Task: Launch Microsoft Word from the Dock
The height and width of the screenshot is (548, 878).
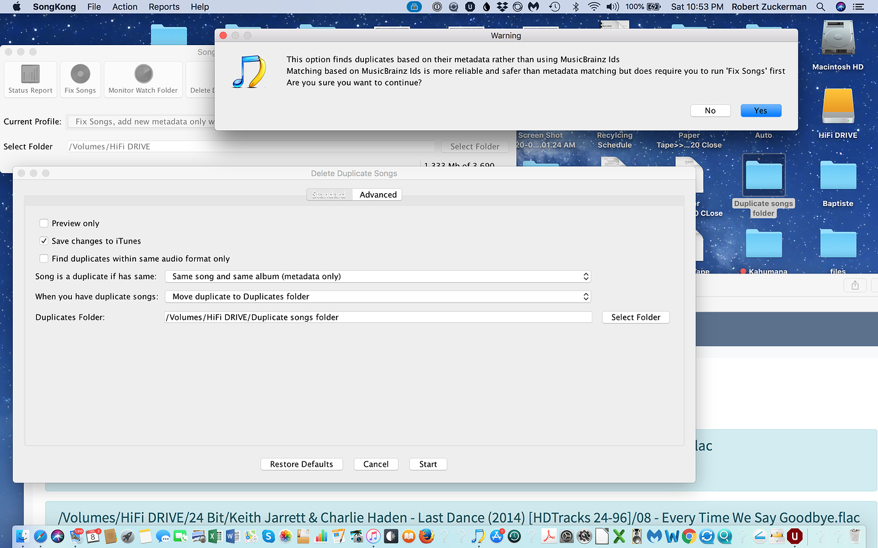Action: pyautogui.click(x=233, y=536)
